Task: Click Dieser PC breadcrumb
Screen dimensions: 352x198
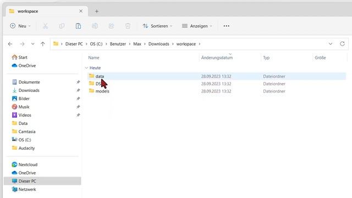Action: click(74, 44)
